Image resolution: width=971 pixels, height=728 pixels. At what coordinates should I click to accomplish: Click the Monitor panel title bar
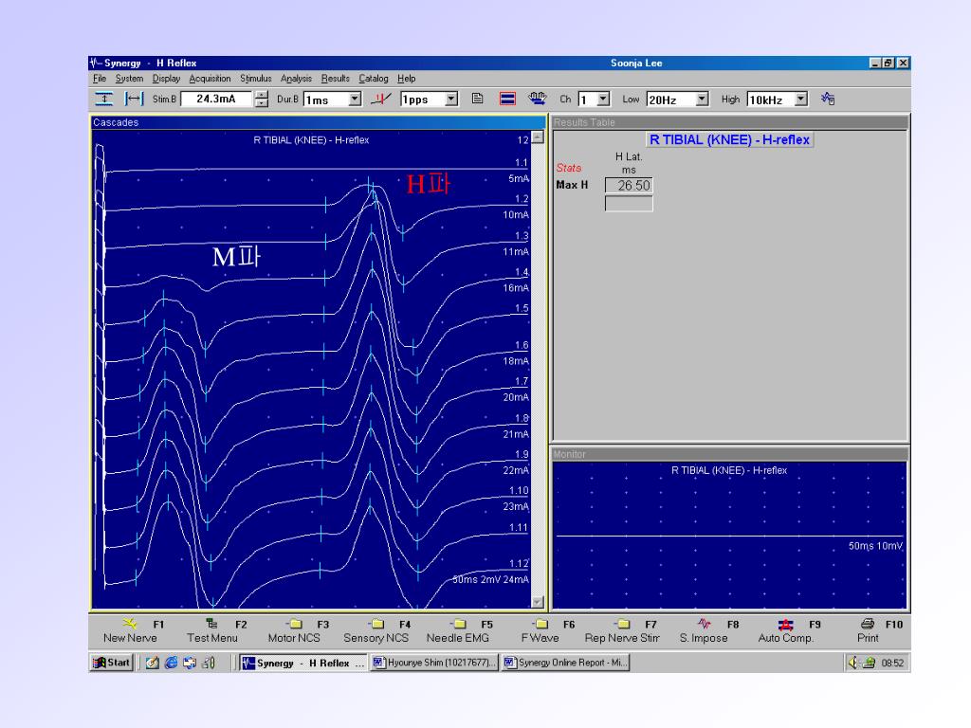(729, 454)
